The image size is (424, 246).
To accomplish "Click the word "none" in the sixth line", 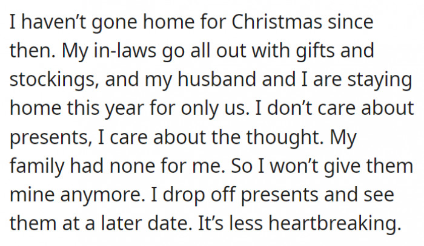I will coord(132,167).
